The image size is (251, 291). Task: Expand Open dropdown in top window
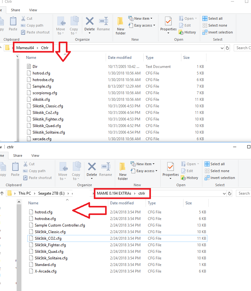coord(196,18)
